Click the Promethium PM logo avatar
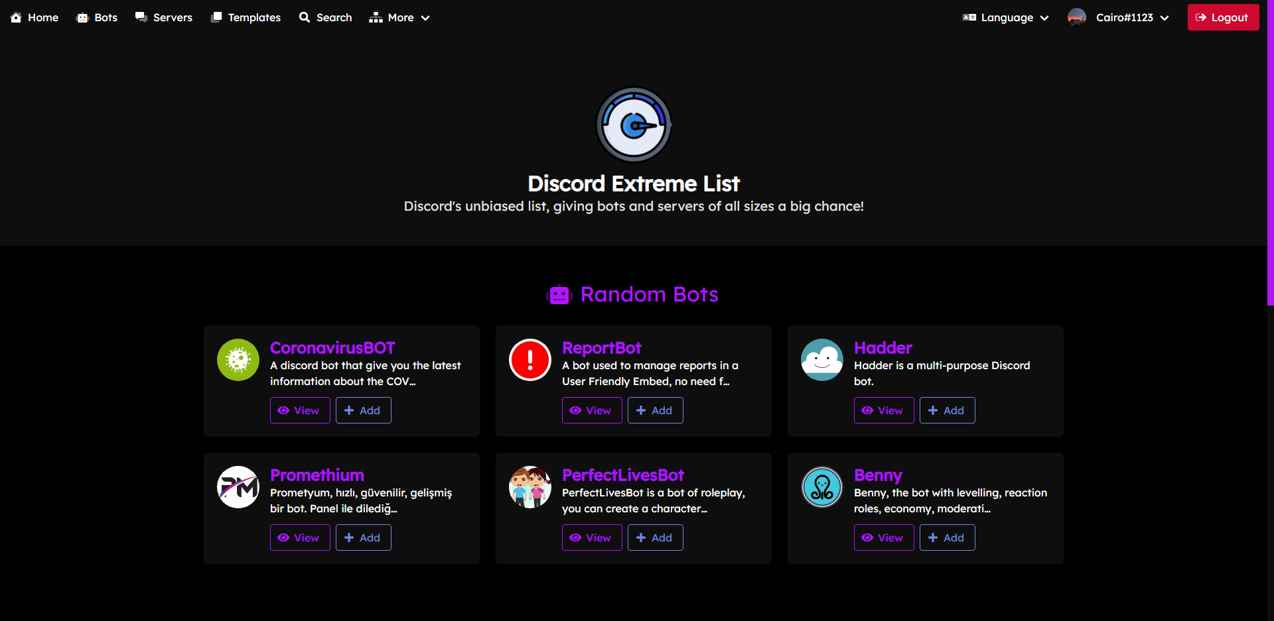The width and height of the screenshot is (1274, 621). click(x=238, y=487)
